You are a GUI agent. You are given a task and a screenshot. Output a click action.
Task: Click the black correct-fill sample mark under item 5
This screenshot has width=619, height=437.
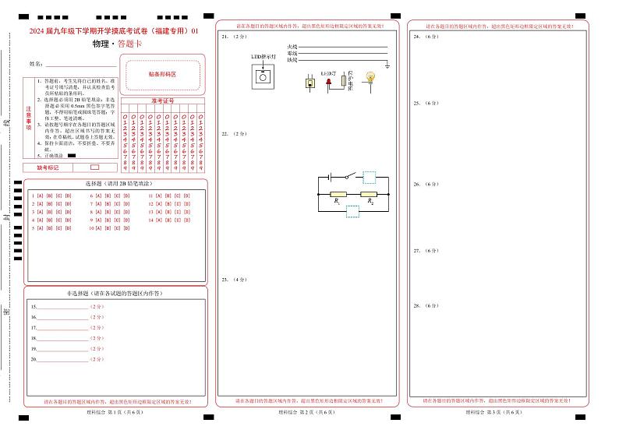pos(72,155)
